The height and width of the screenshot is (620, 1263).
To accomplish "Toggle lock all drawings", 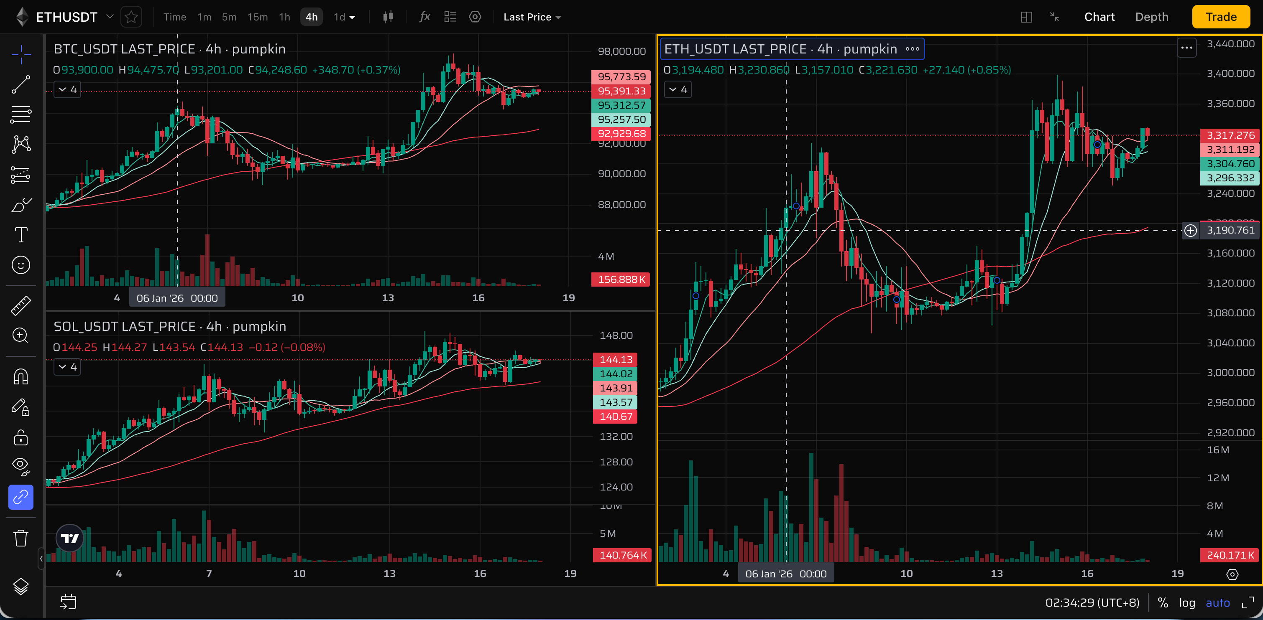I will click(x=20, y=437).
